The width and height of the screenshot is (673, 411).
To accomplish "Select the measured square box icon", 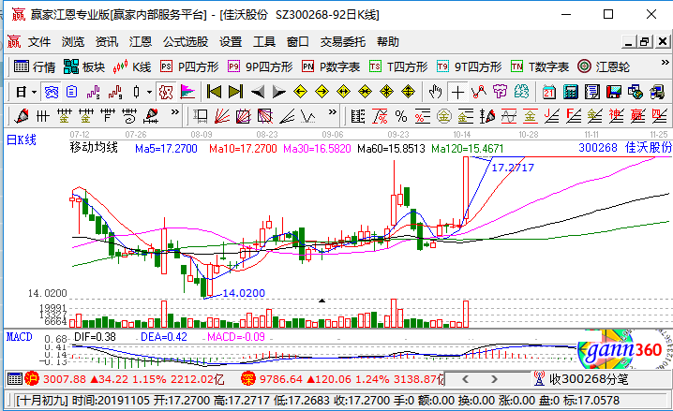I will (x=201, y=116).
